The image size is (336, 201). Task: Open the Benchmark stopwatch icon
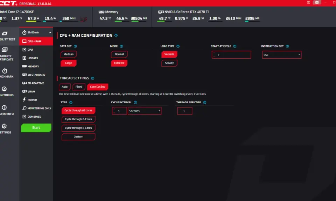[5, 70]
